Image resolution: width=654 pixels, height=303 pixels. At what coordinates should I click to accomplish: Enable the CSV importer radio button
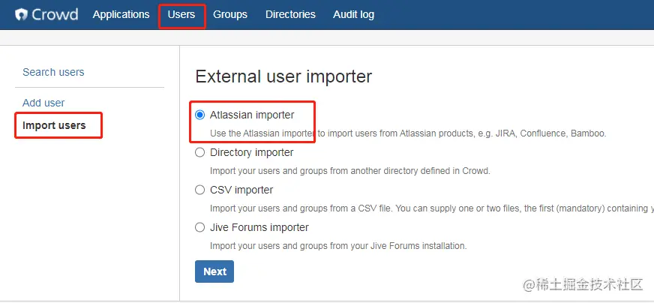[x=199, y=190]
